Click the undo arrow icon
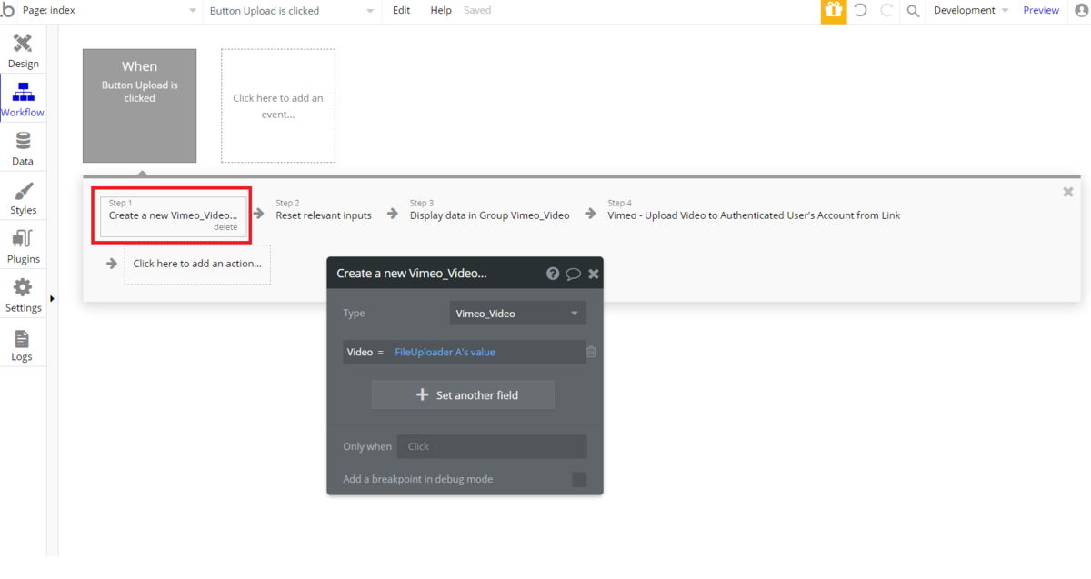The height and width of the screenshot is (579, 1091). pyautogui.click(x=860, y=11)
